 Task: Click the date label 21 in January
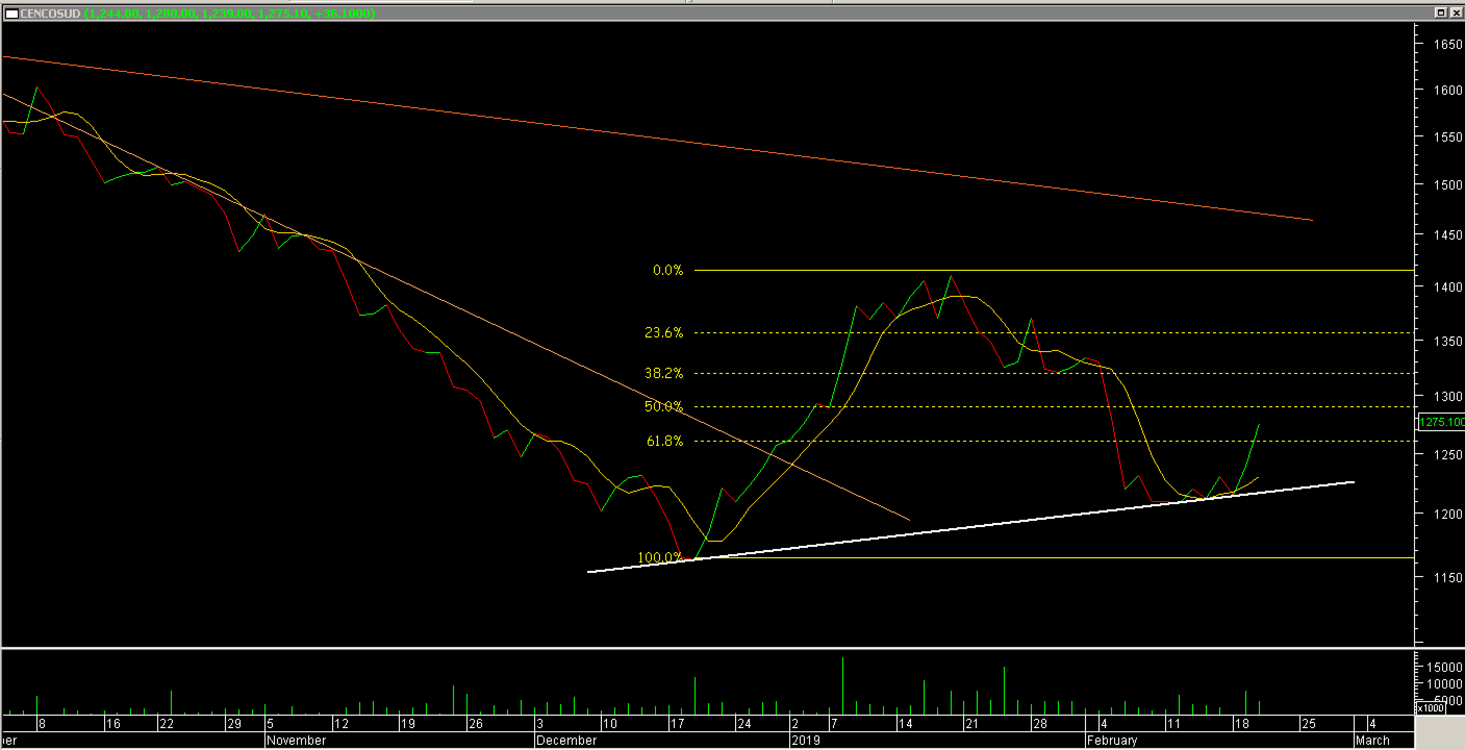tap(972, 724)
